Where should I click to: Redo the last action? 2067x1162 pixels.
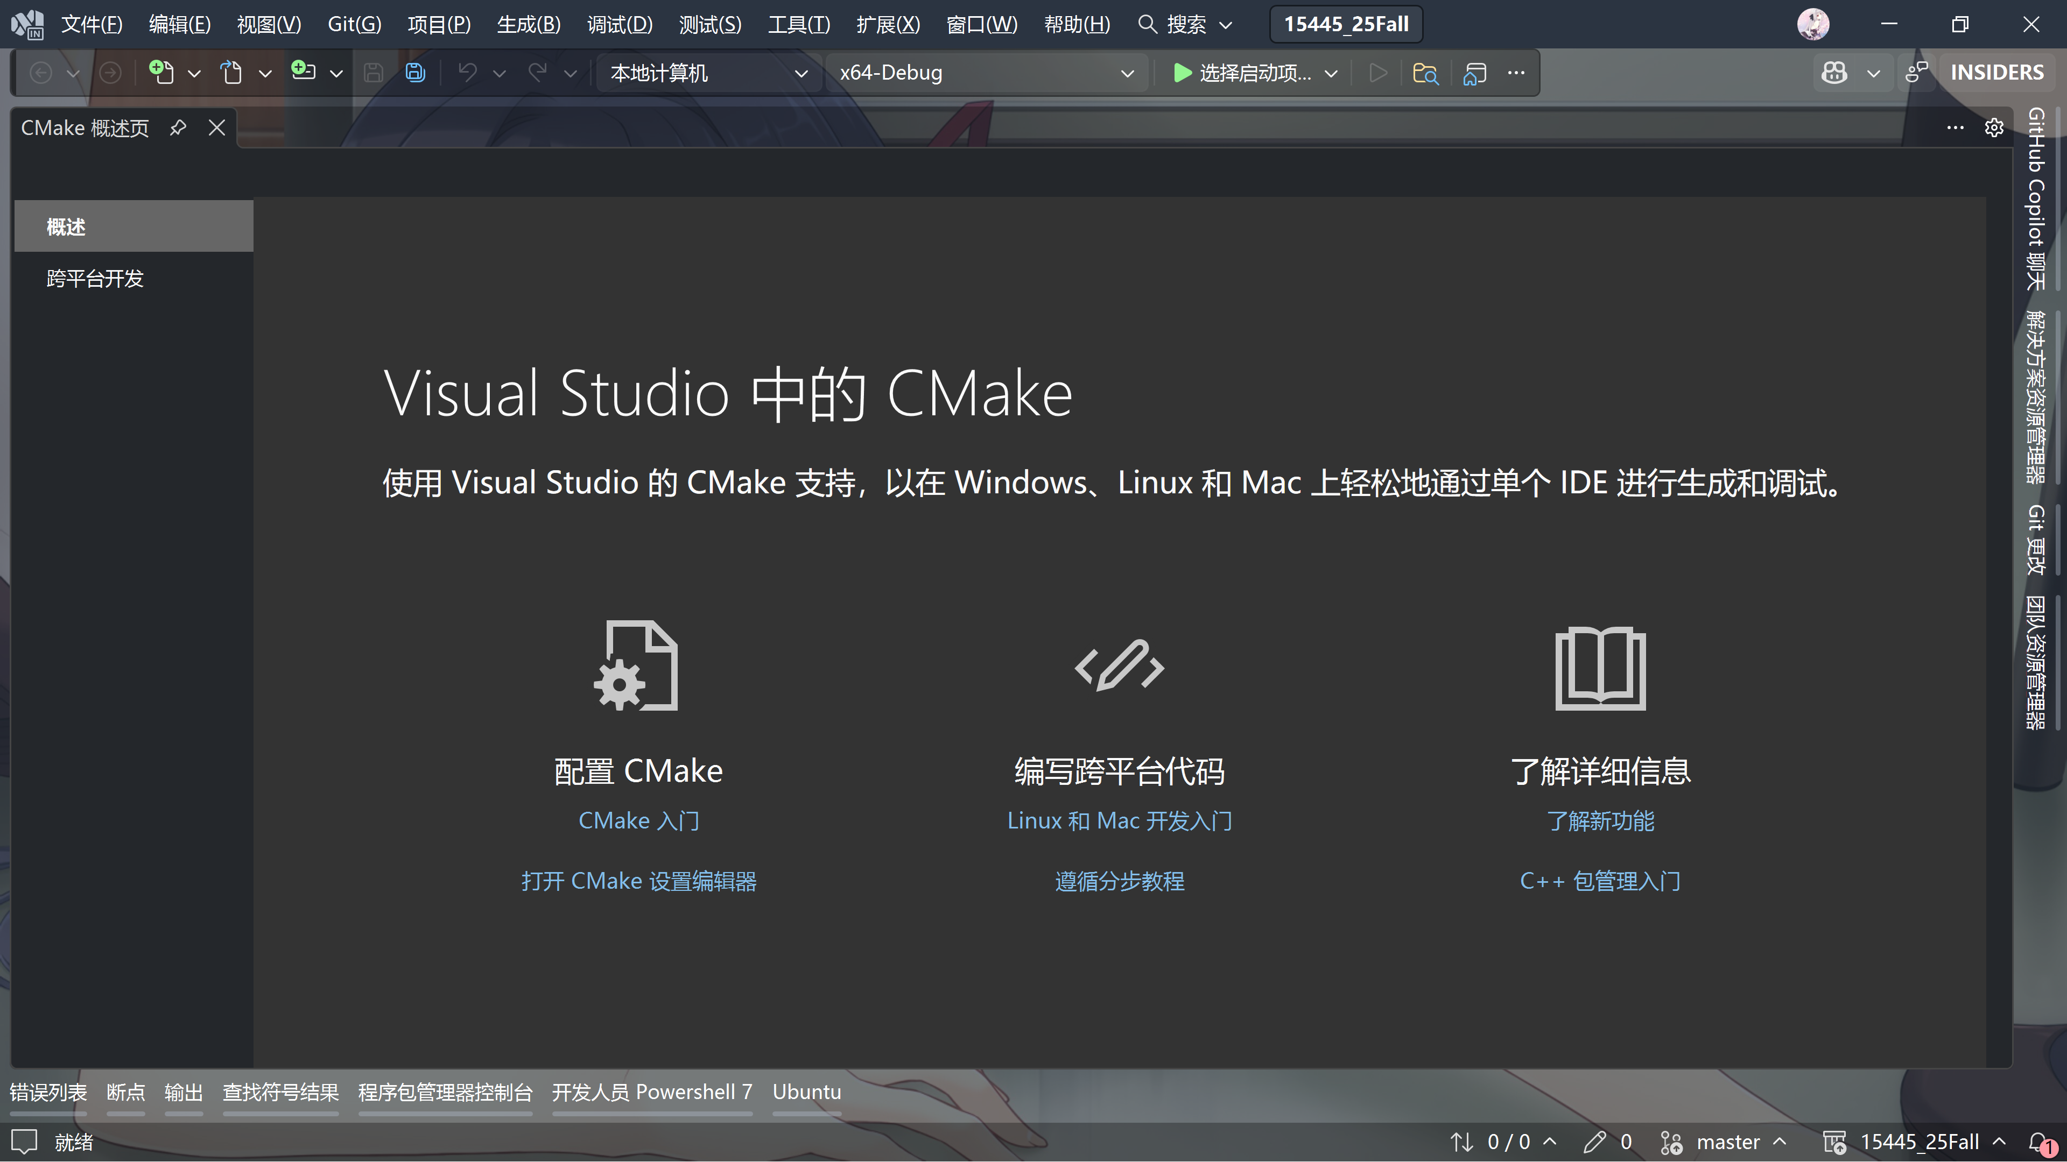tap(539, 72)
